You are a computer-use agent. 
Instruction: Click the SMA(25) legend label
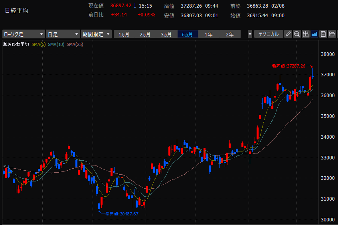[75, 44]
